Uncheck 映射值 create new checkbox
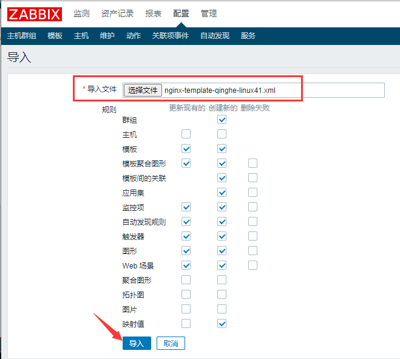The width and height of the screenshot is (400, 359). tap(222, 324)
